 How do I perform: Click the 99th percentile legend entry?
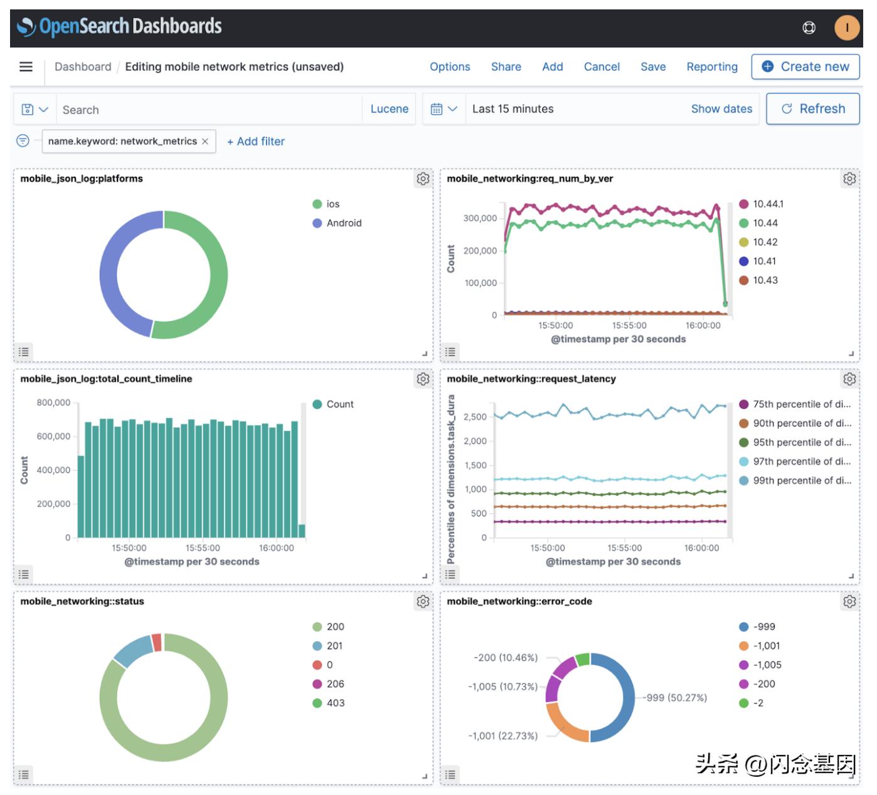tap(795, 481)
